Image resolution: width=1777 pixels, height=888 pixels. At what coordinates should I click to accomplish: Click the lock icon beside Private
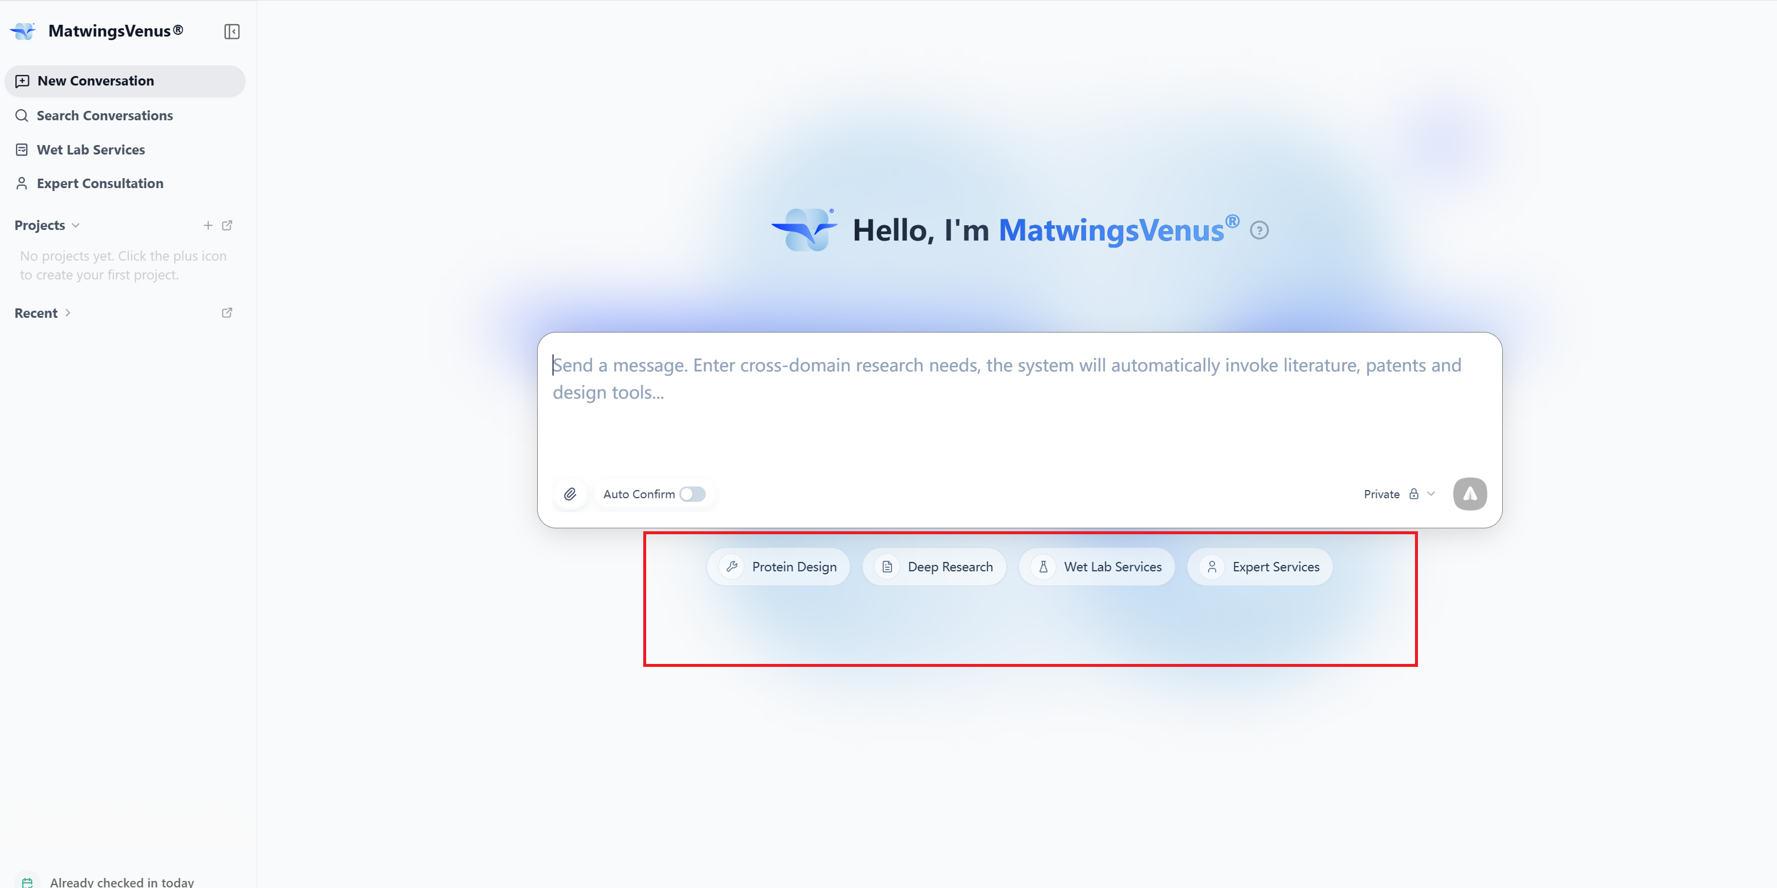coord(1413,494)
